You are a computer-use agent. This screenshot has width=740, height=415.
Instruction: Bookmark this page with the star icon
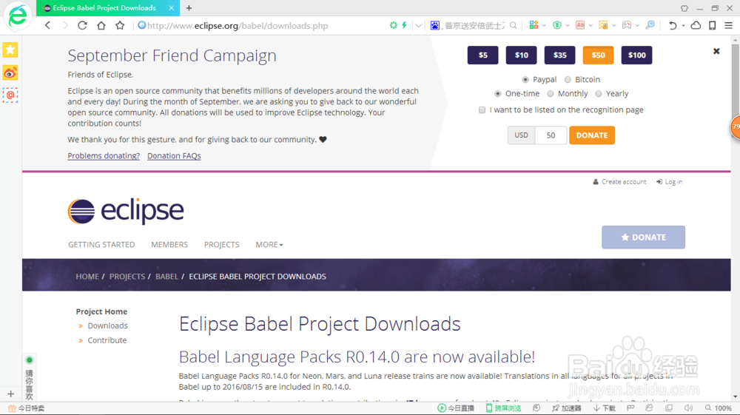pyautogui.click(x=120, y=25)
